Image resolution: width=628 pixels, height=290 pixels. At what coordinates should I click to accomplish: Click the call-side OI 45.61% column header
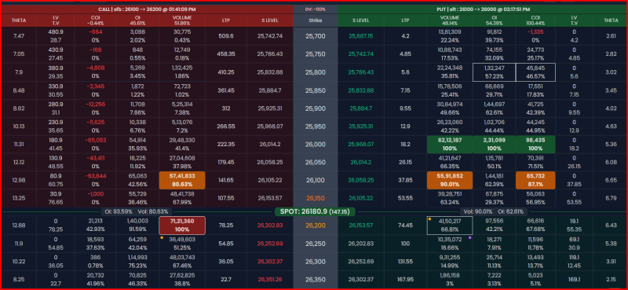click(137, 20)
